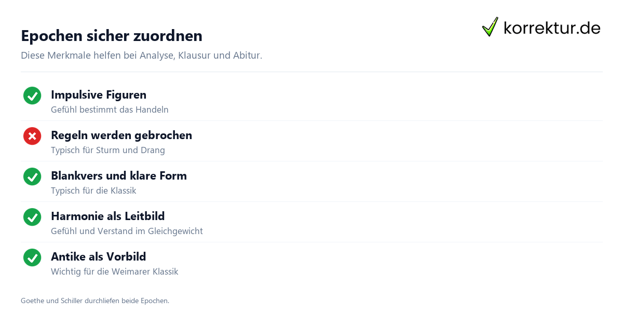Click footnote about Goethe und Schiller
Viewport: 623px width, 327px height.
[95, 301]
